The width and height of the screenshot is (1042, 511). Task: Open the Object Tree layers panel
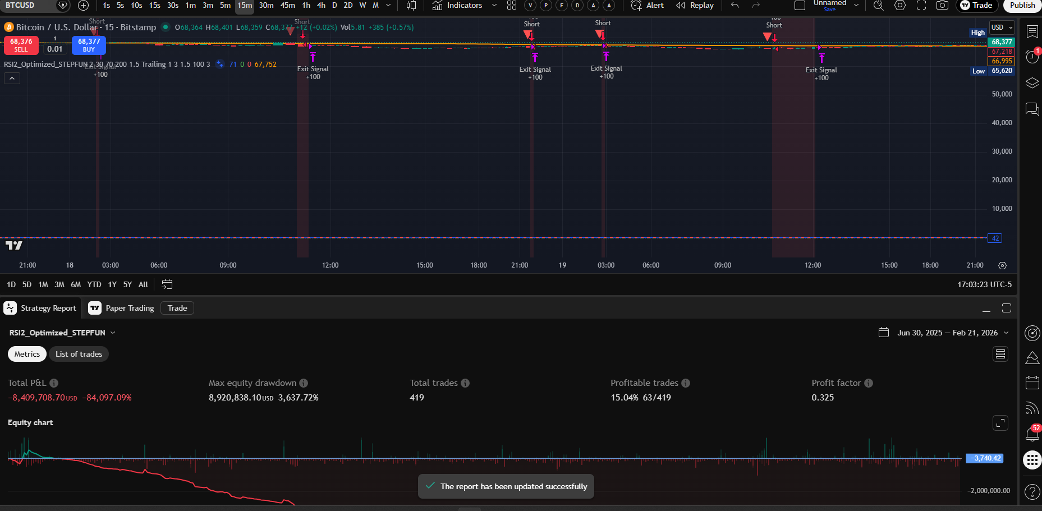(x=1032, y=82)
